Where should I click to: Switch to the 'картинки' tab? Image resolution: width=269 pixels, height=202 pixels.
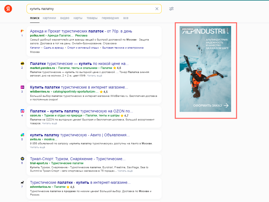49,18
